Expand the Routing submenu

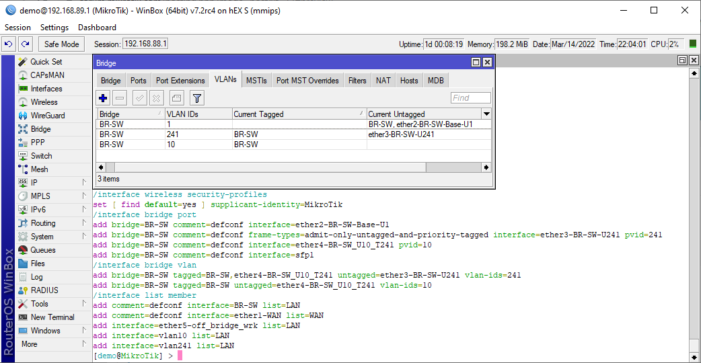pyautogui.click(x=83, y=223)
